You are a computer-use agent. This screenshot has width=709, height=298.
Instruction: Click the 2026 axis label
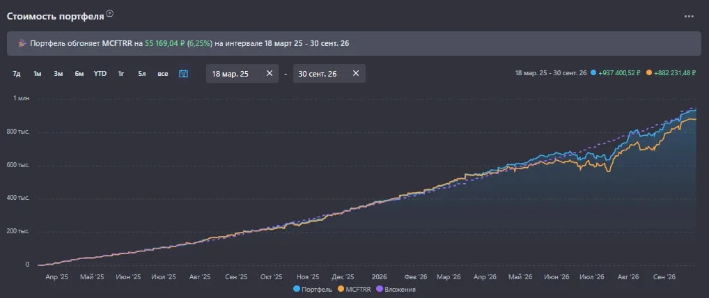(379, 276)
